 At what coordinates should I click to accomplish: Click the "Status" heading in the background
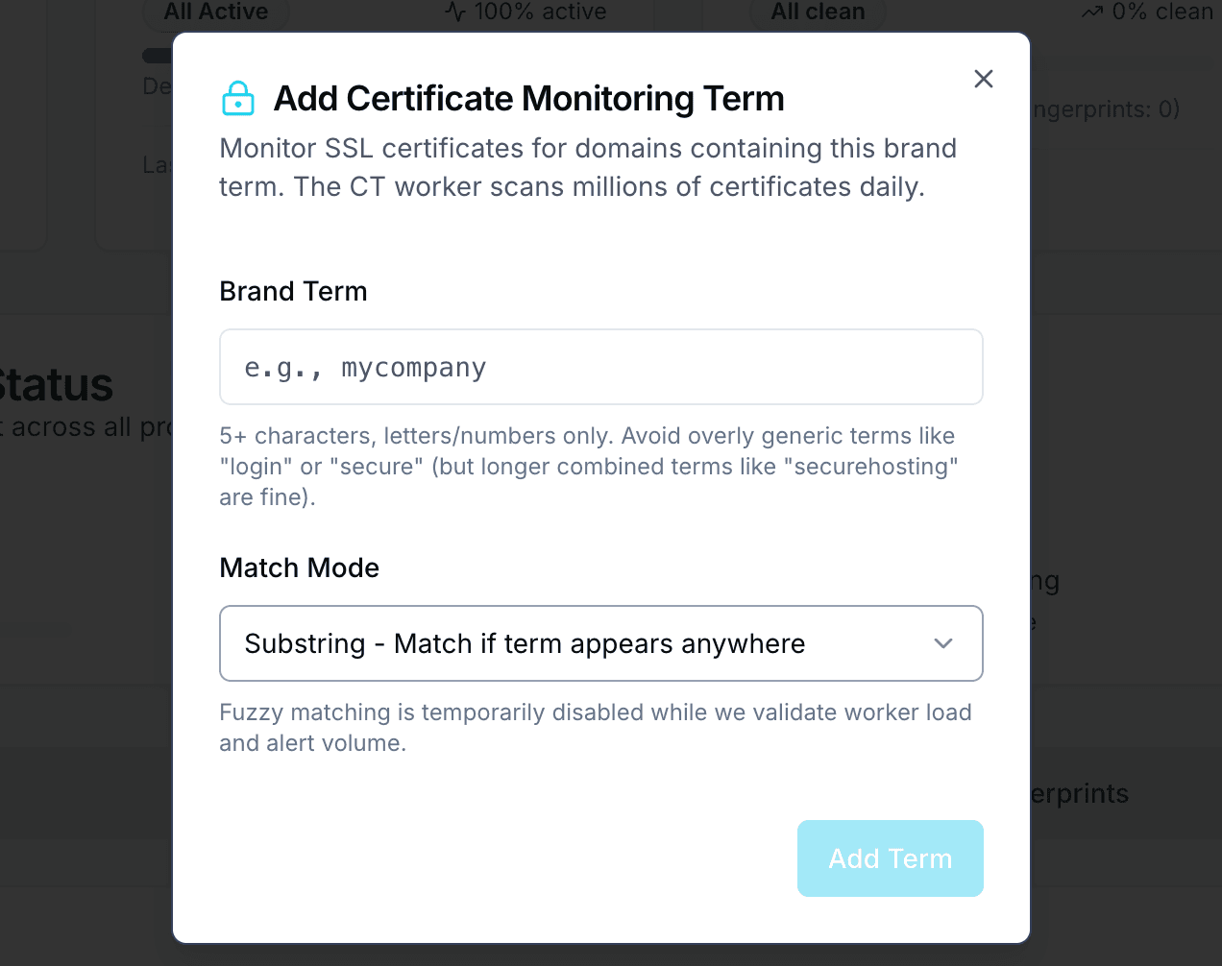58,386
